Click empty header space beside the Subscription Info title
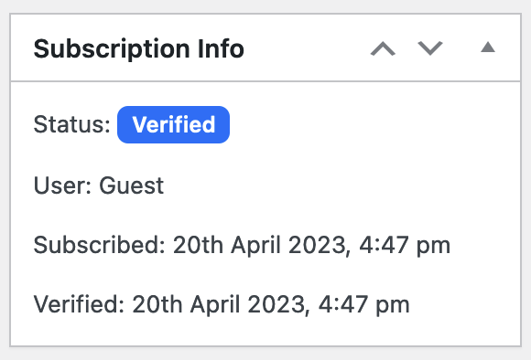The image size is (531, 360). 305,48
